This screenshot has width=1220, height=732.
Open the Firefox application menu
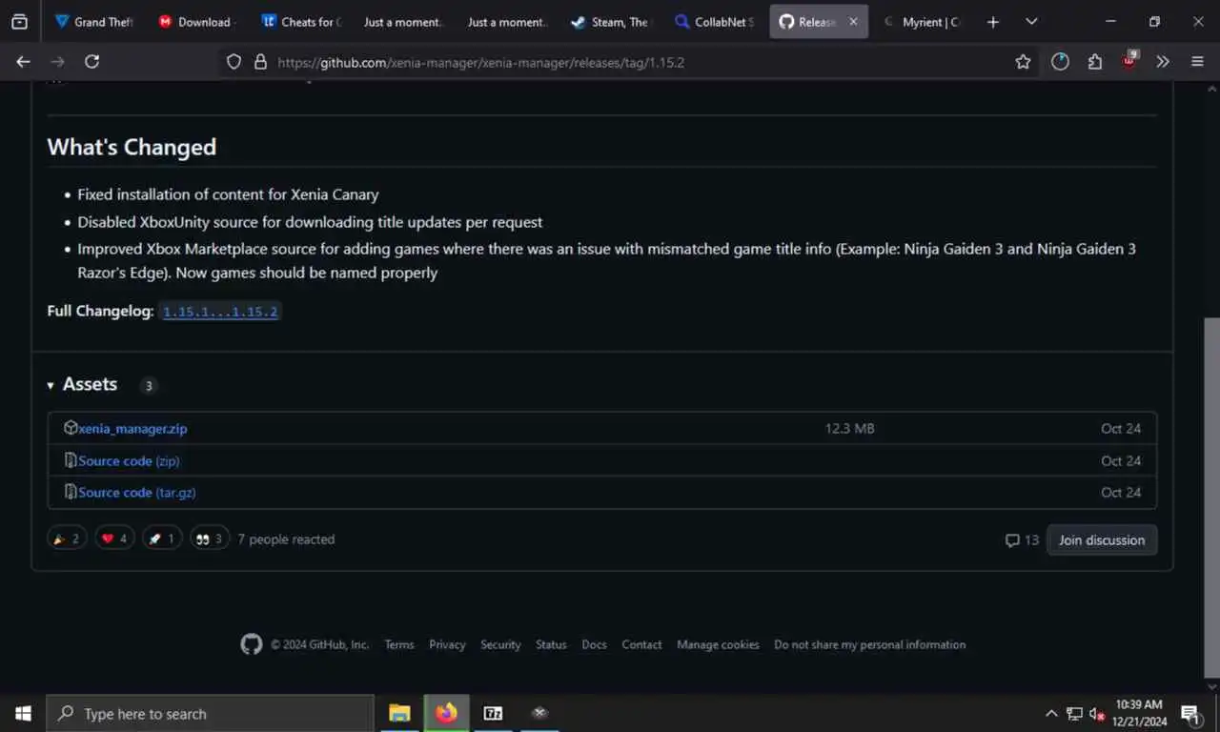click(1197, 62)
